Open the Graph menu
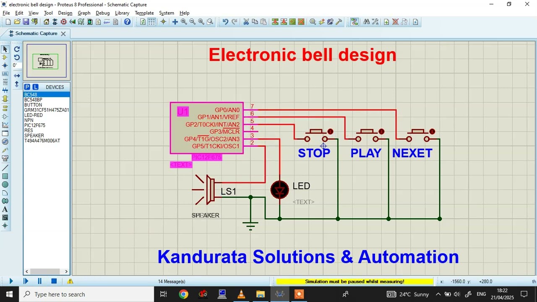 84,13
